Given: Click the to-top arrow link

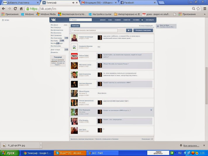Looking at the screenshot, I should tap(5, 20).
